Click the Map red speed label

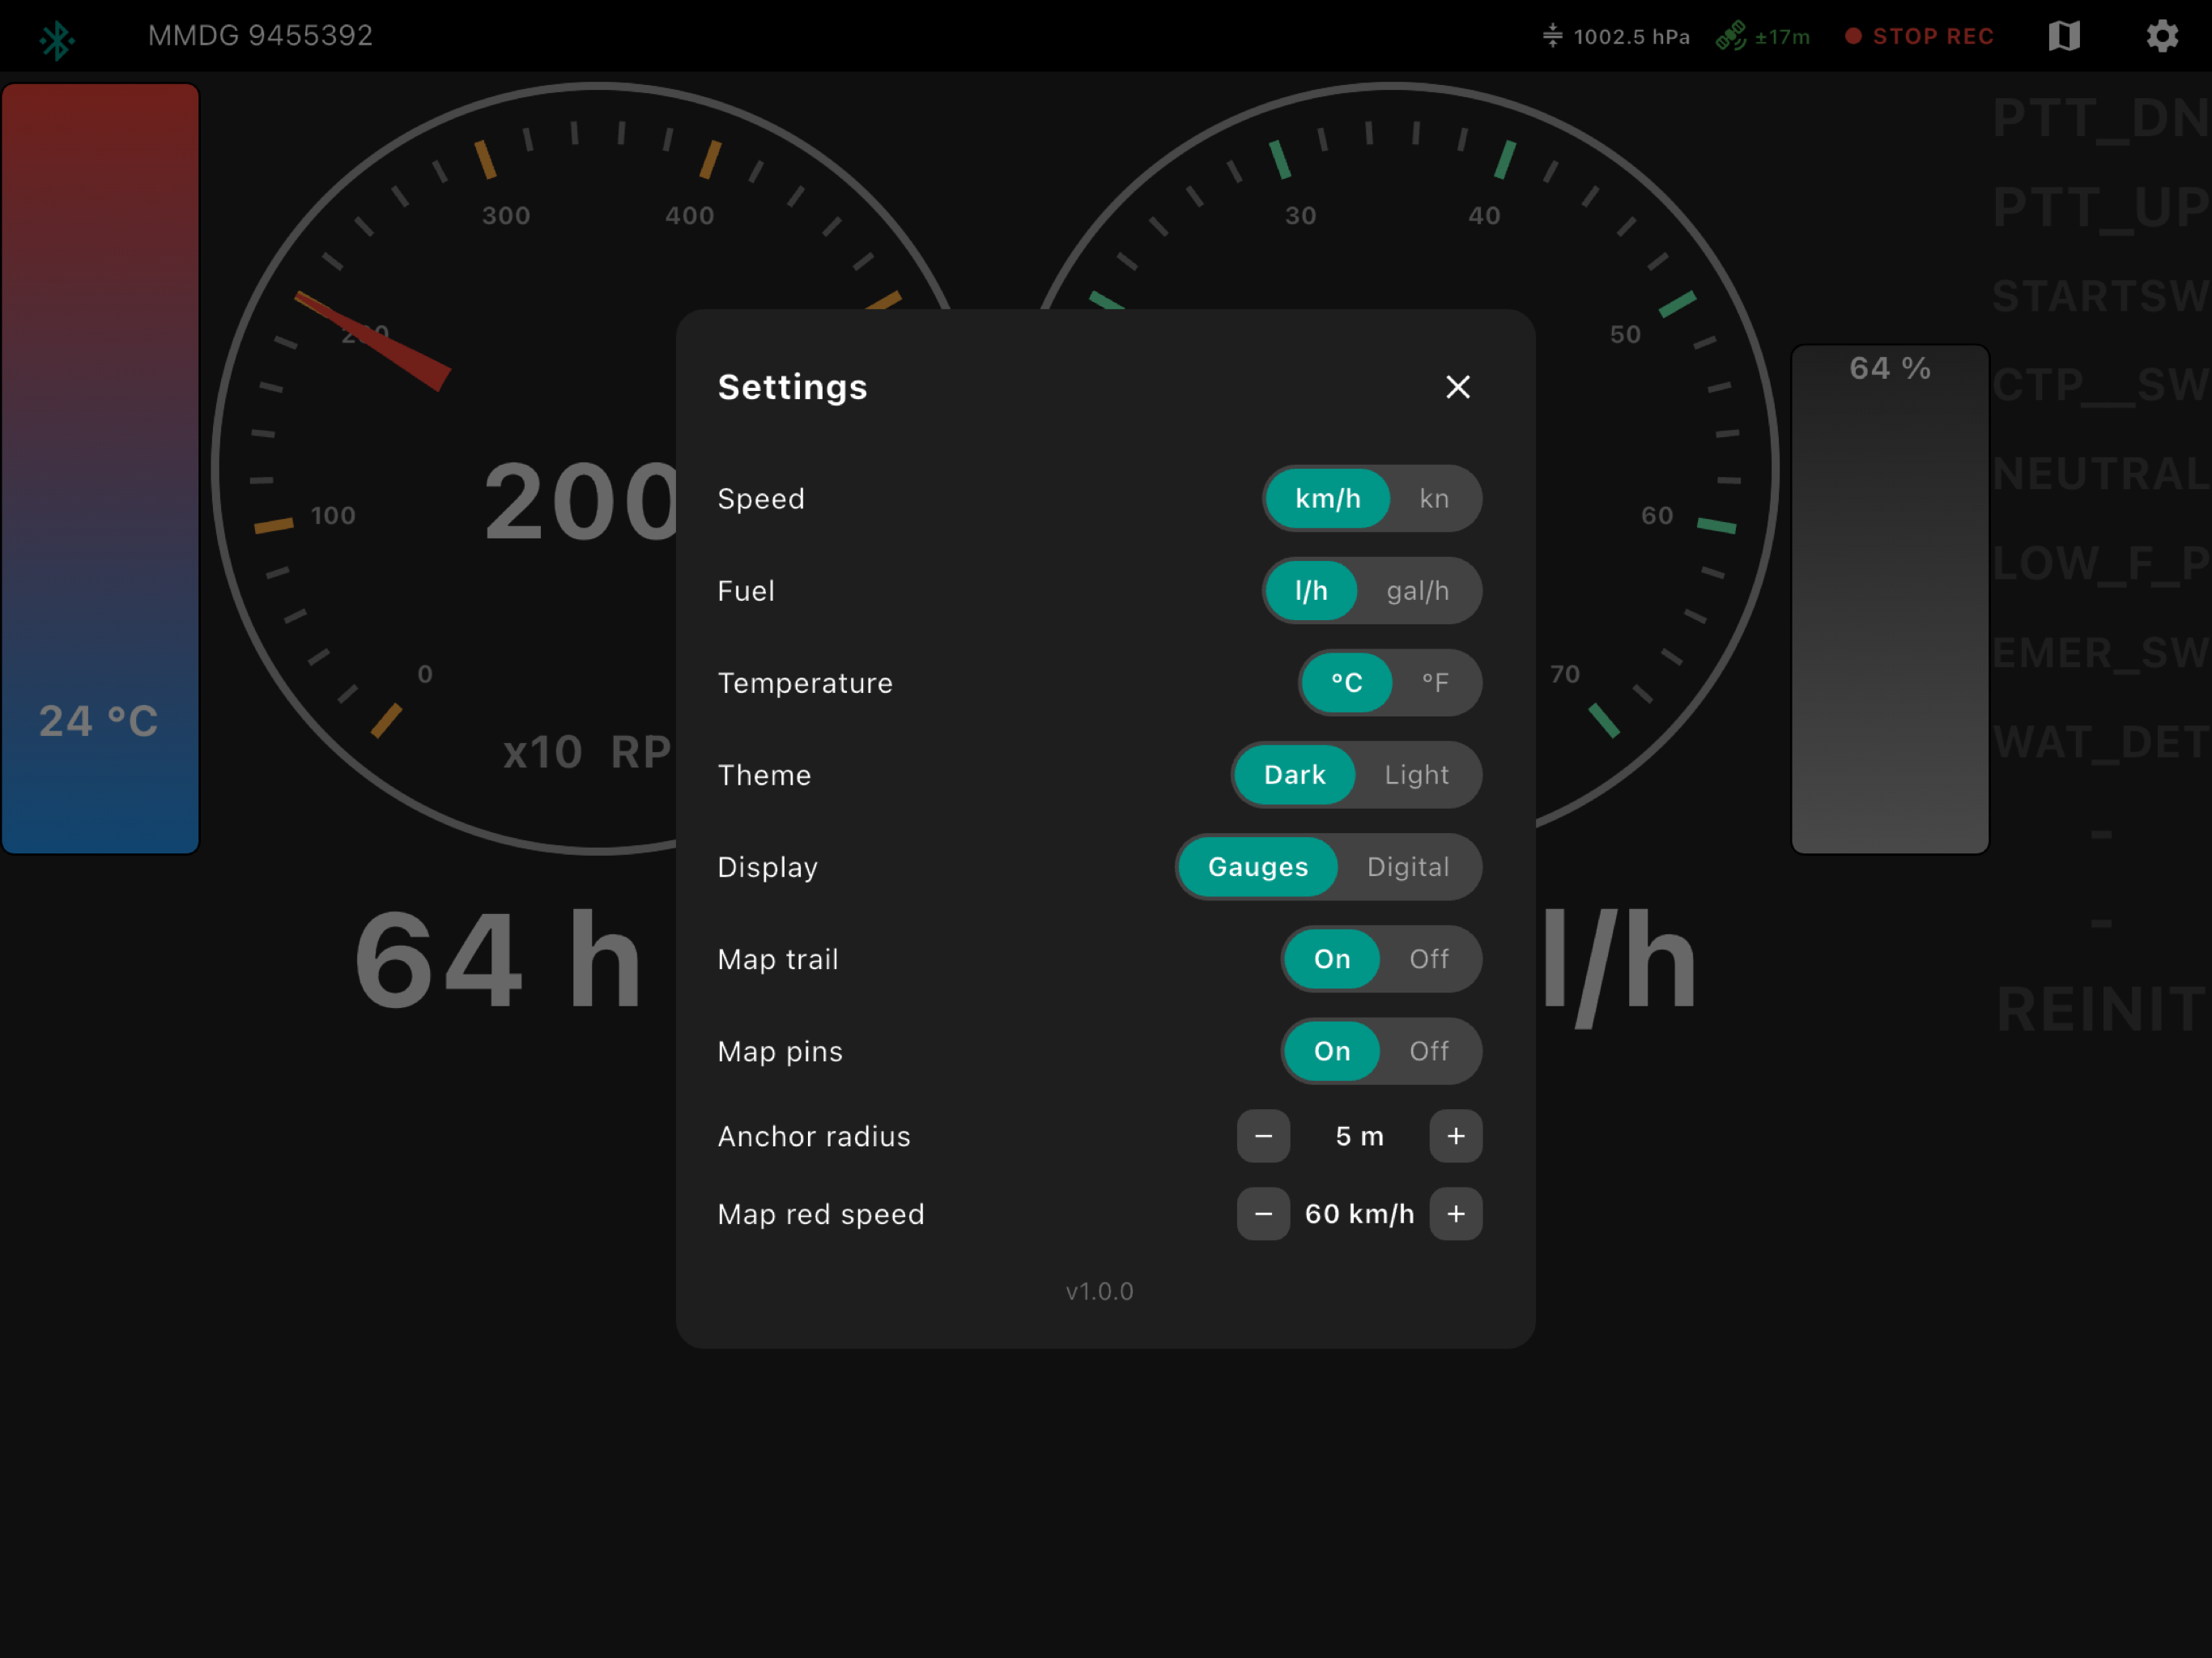coord(821,1214)
